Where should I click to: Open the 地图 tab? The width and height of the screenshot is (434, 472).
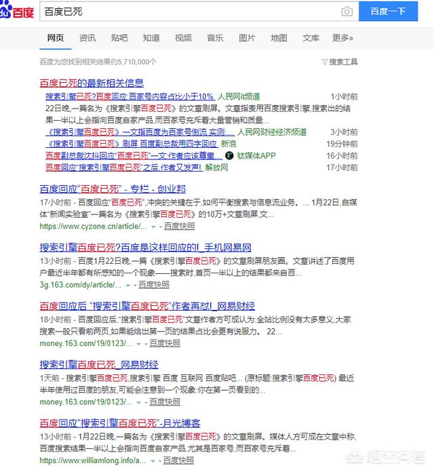point(279,38)
